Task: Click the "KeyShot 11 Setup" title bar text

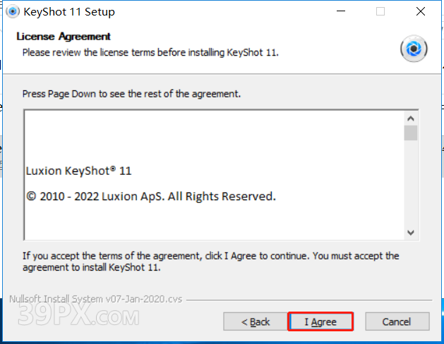Action: [x=69, y=11]
